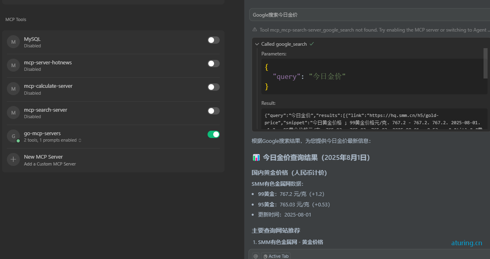Viewport: 490px width, 259px height.
Task: Click the 主要查询网站推荐 heading
Action: (276, 231)
